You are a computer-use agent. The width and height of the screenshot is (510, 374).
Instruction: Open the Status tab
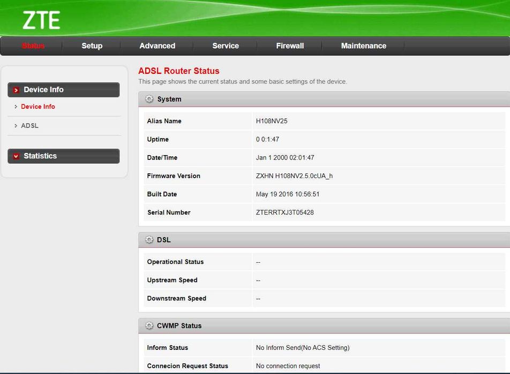[33, 46]
